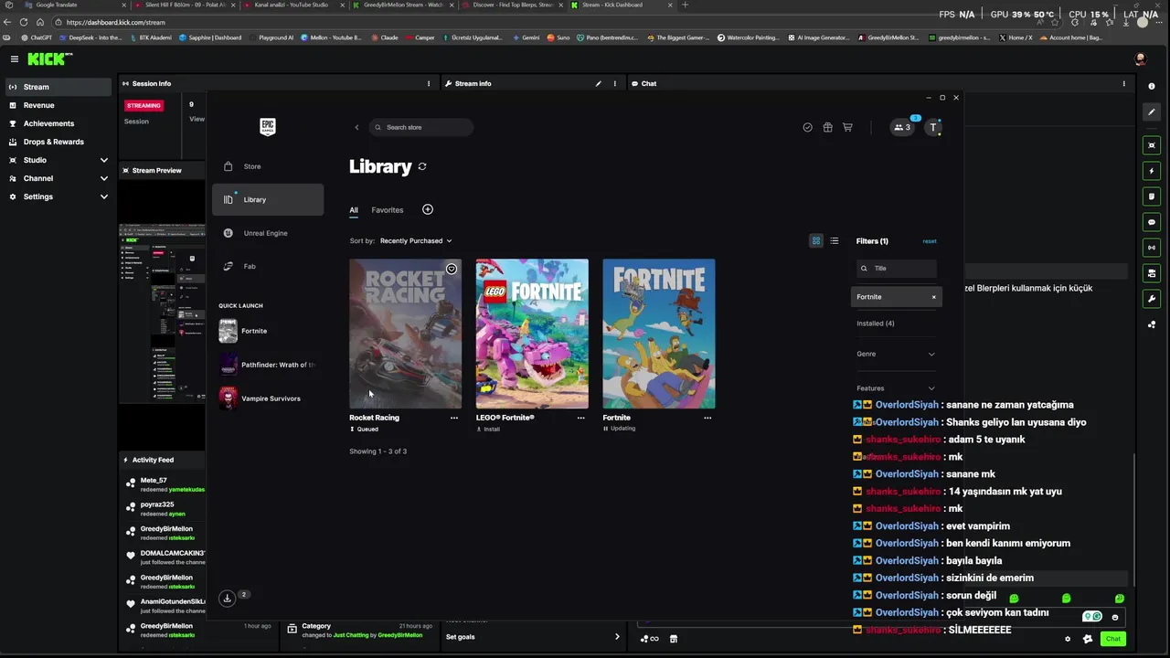Open the Fortnite Simpsons cover art
The image size is (1170, 658).
(x=659, y=334)
